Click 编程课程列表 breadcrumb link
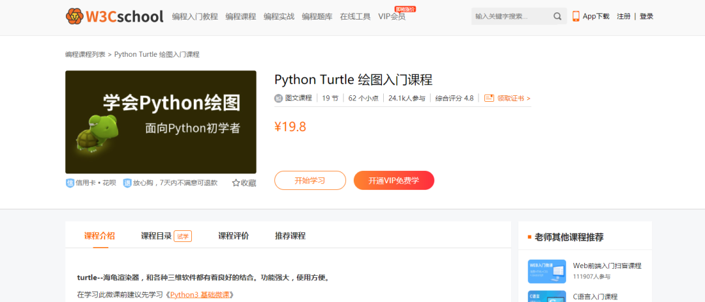Viewport: 705px width, 302px height. click(86, 54)
